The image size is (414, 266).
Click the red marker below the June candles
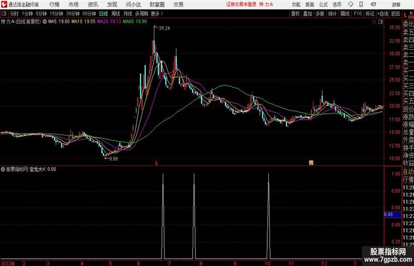click(156, 163)
